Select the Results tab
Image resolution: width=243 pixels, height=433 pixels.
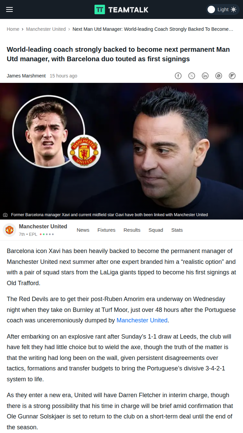point(132,230)
